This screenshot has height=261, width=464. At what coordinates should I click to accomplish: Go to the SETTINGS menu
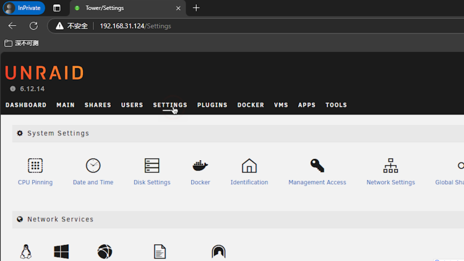pos(170,105)
